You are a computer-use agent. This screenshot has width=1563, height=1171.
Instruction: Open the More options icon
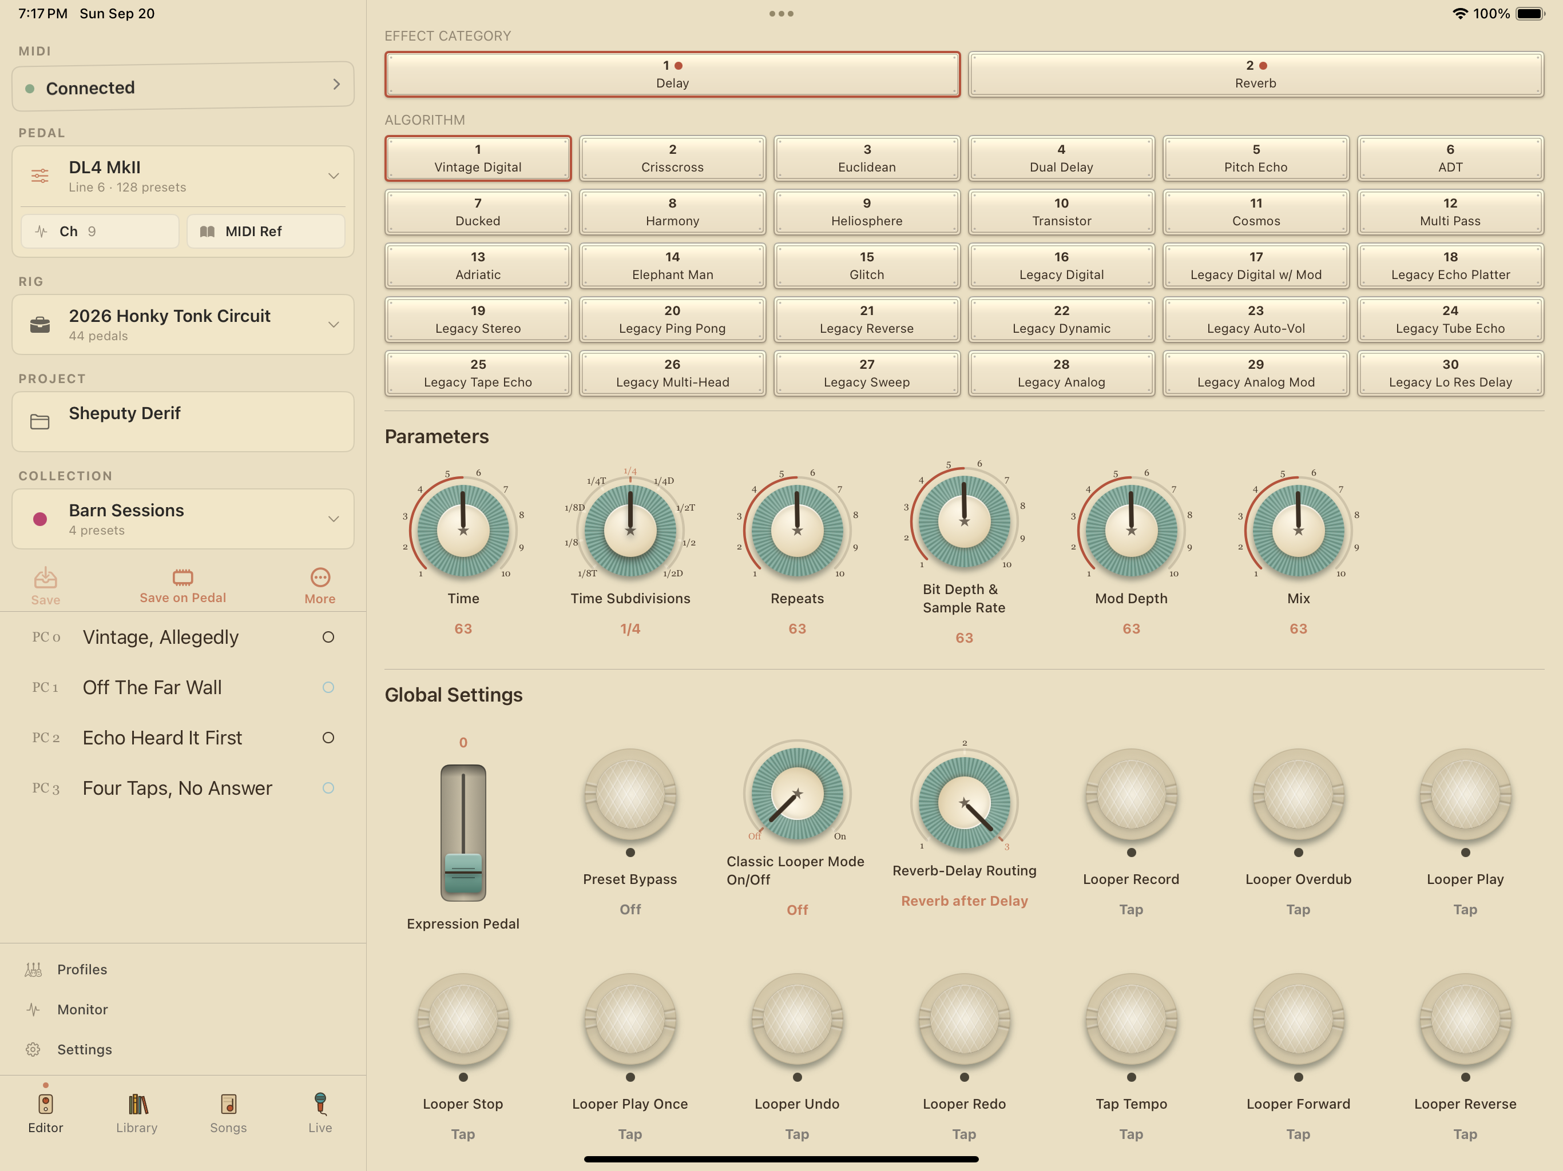(x=320, y=577)
